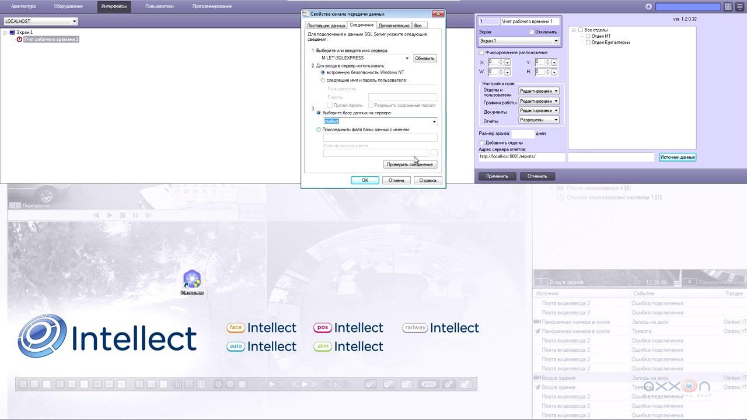747x420 pixels.
Task: Click the clock icon of Учет рабочего времени 1
Action: (x=19, y=40)
